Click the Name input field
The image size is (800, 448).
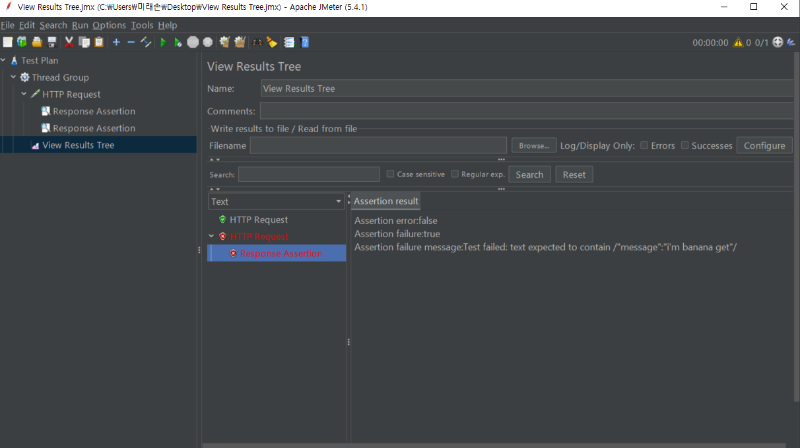pyautogui.click(x=527, y=89)
